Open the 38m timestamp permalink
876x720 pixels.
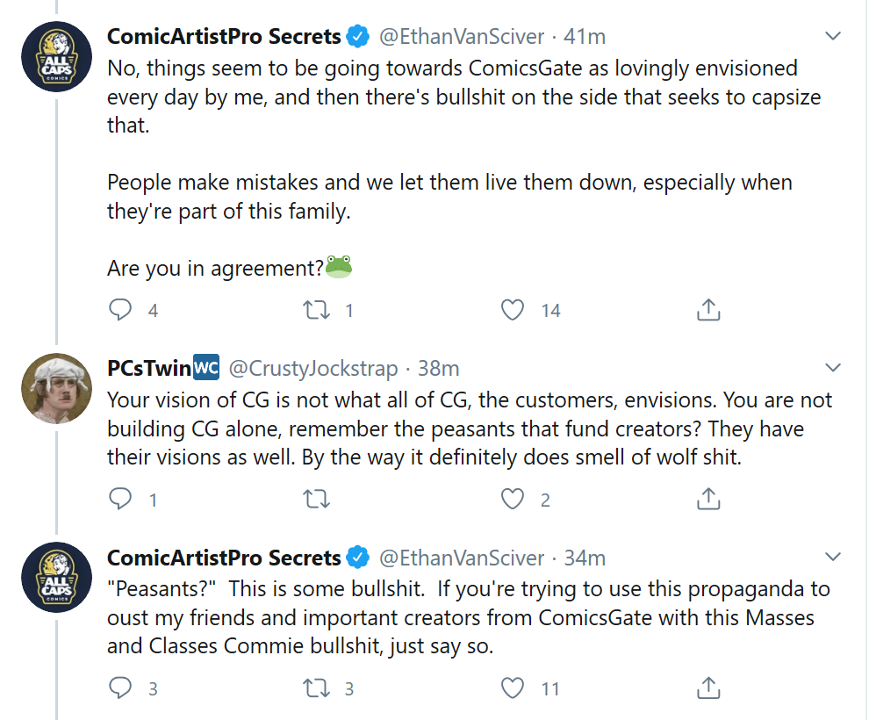[439, 369]
